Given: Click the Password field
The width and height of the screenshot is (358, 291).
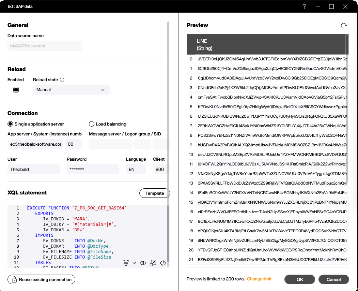Looking at the screenshot, I should point(93,169).
